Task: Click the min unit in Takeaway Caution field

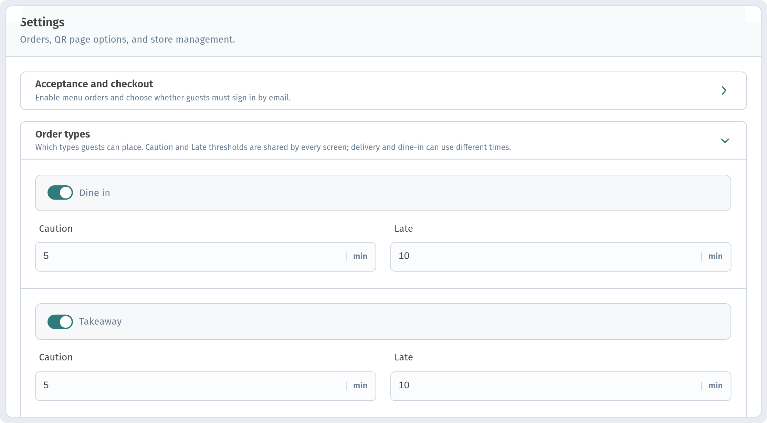Action: point(360,386)
